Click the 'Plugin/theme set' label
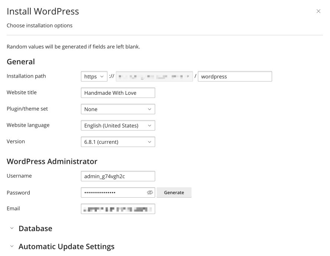 (x=27, y=109)
